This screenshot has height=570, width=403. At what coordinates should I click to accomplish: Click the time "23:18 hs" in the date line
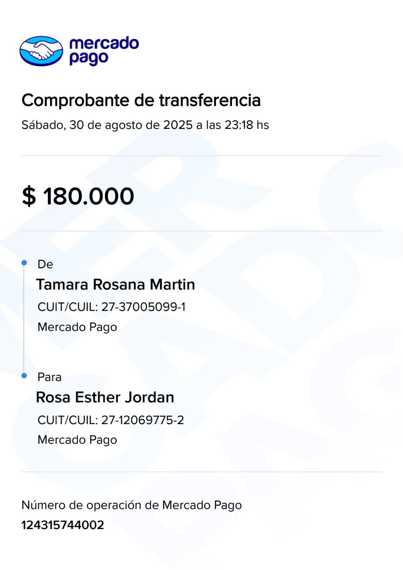(x=246, y=125)
